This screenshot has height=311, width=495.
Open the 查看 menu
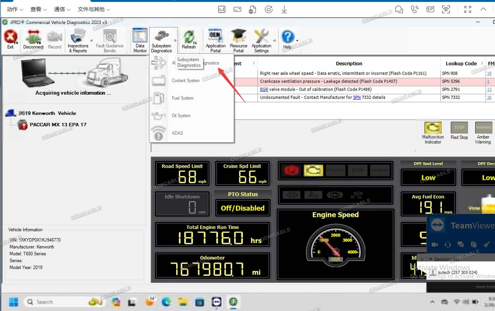[38, 9]
